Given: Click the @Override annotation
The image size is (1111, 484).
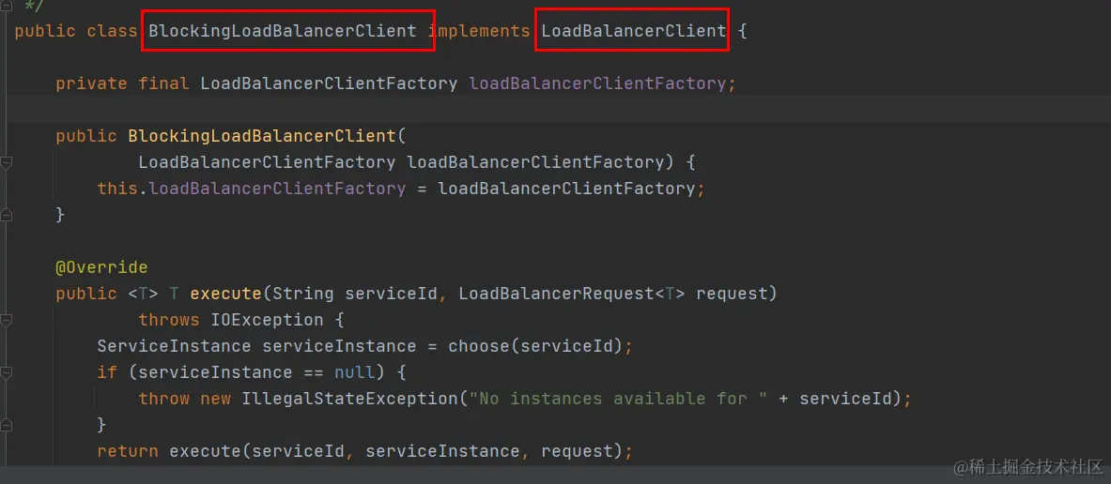Looking at the screenshot, I should click(x=102, y=267).
